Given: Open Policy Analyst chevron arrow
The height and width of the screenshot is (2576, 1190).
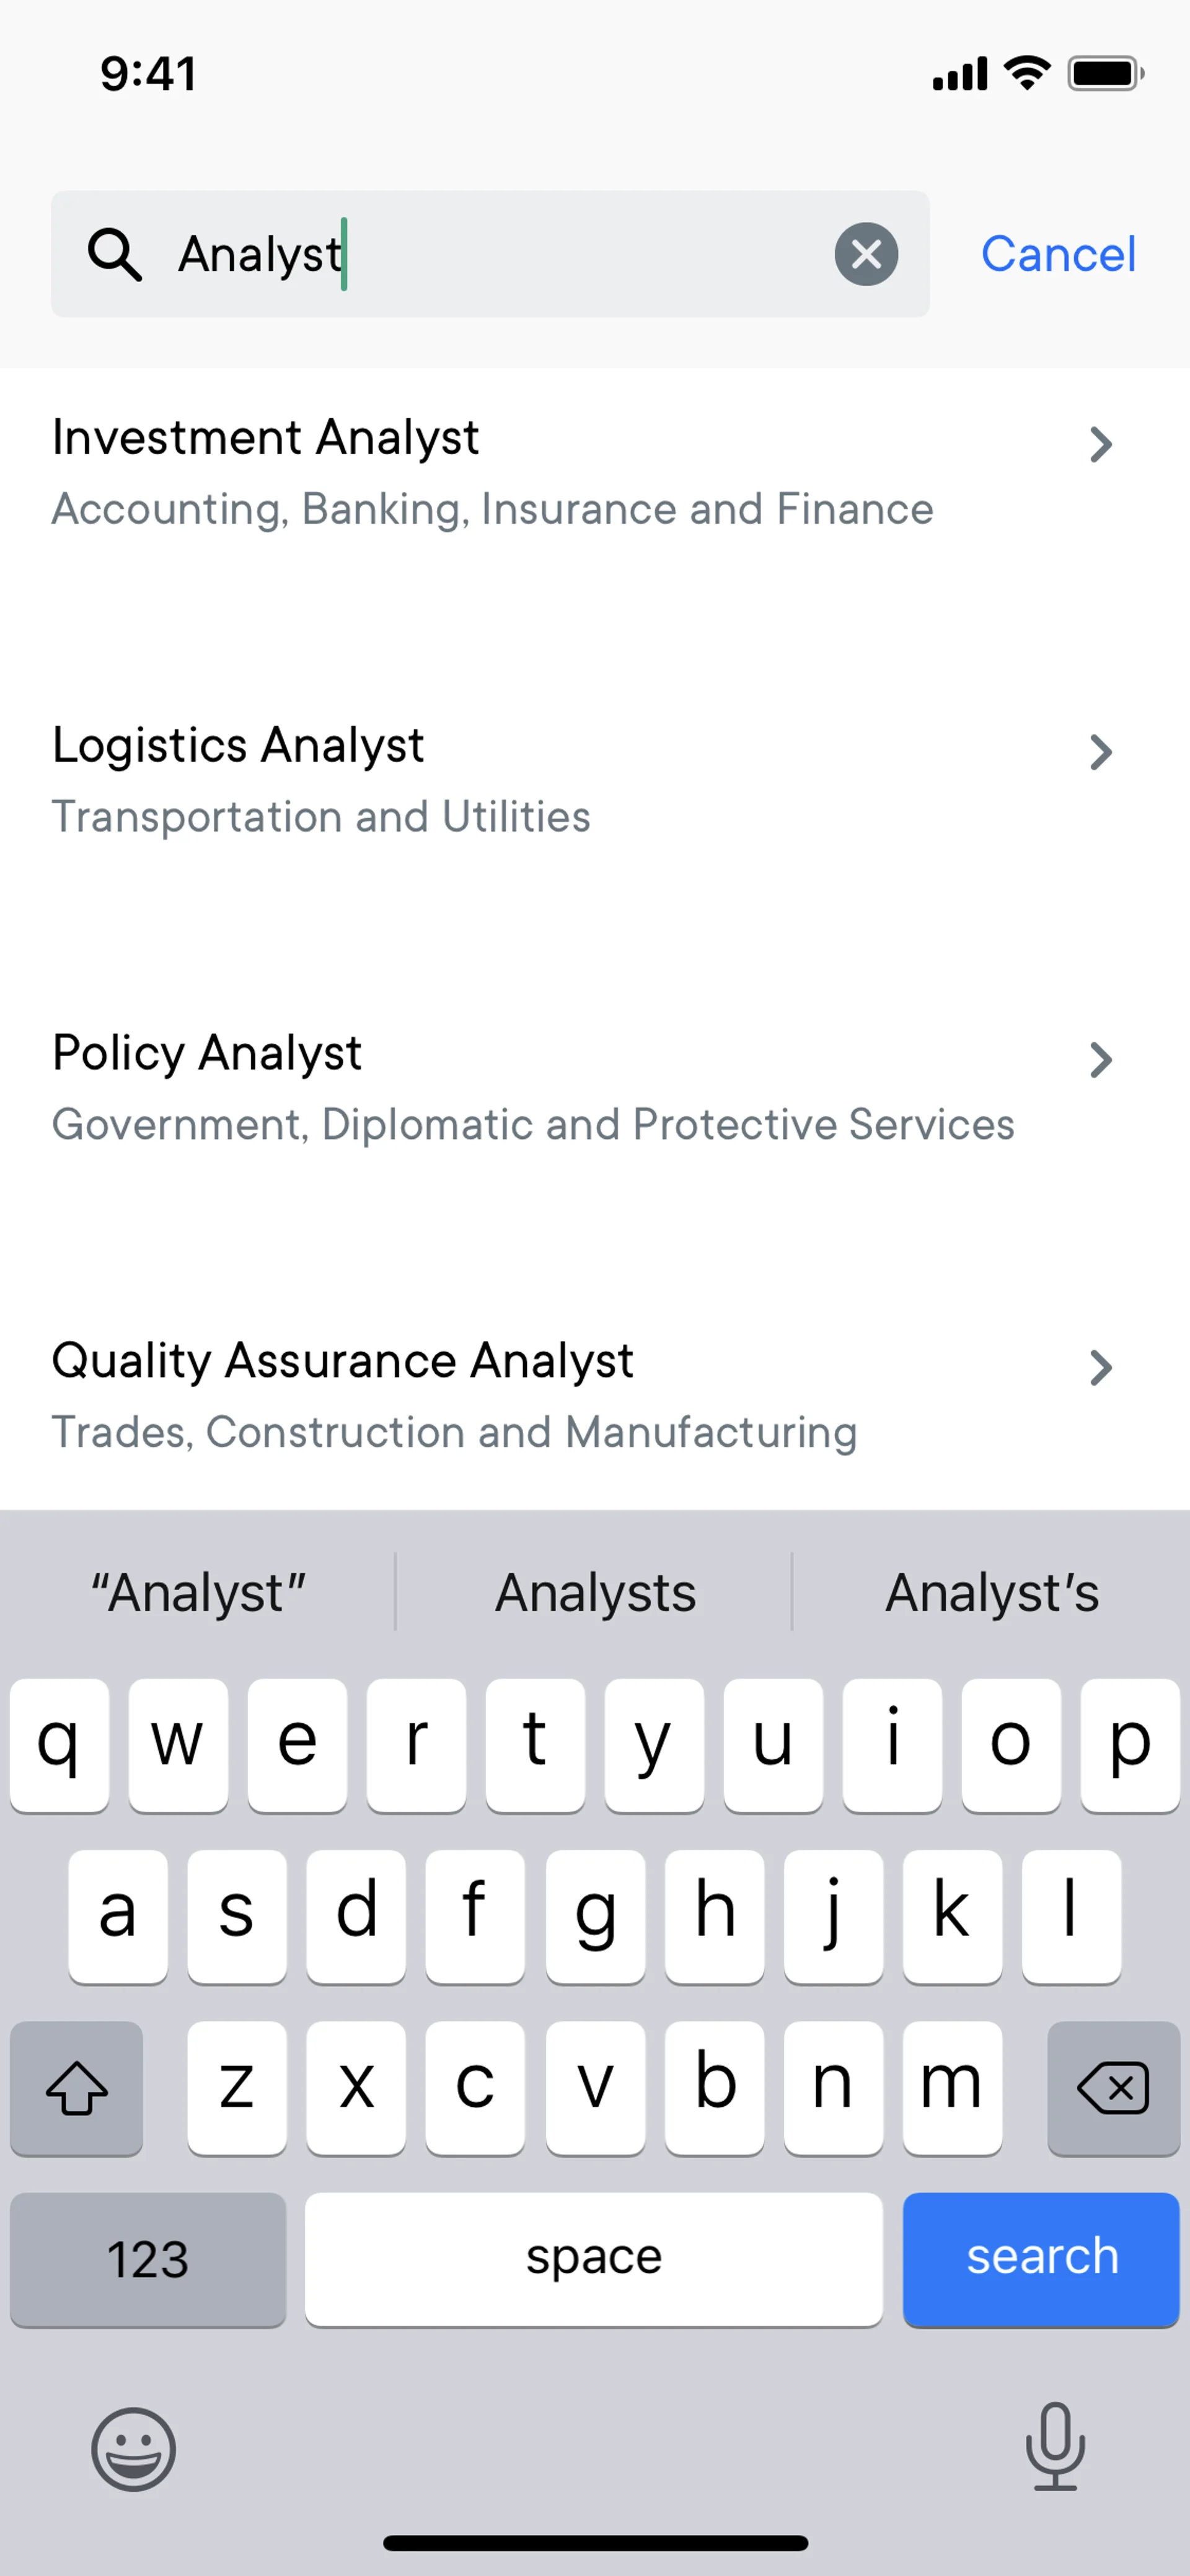Looking at the screenshot, I should [1100, 1060].
